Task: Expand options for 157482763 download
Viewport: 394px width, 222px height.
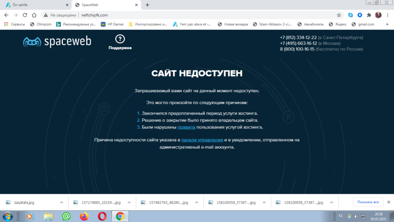Action: point(197,202)
